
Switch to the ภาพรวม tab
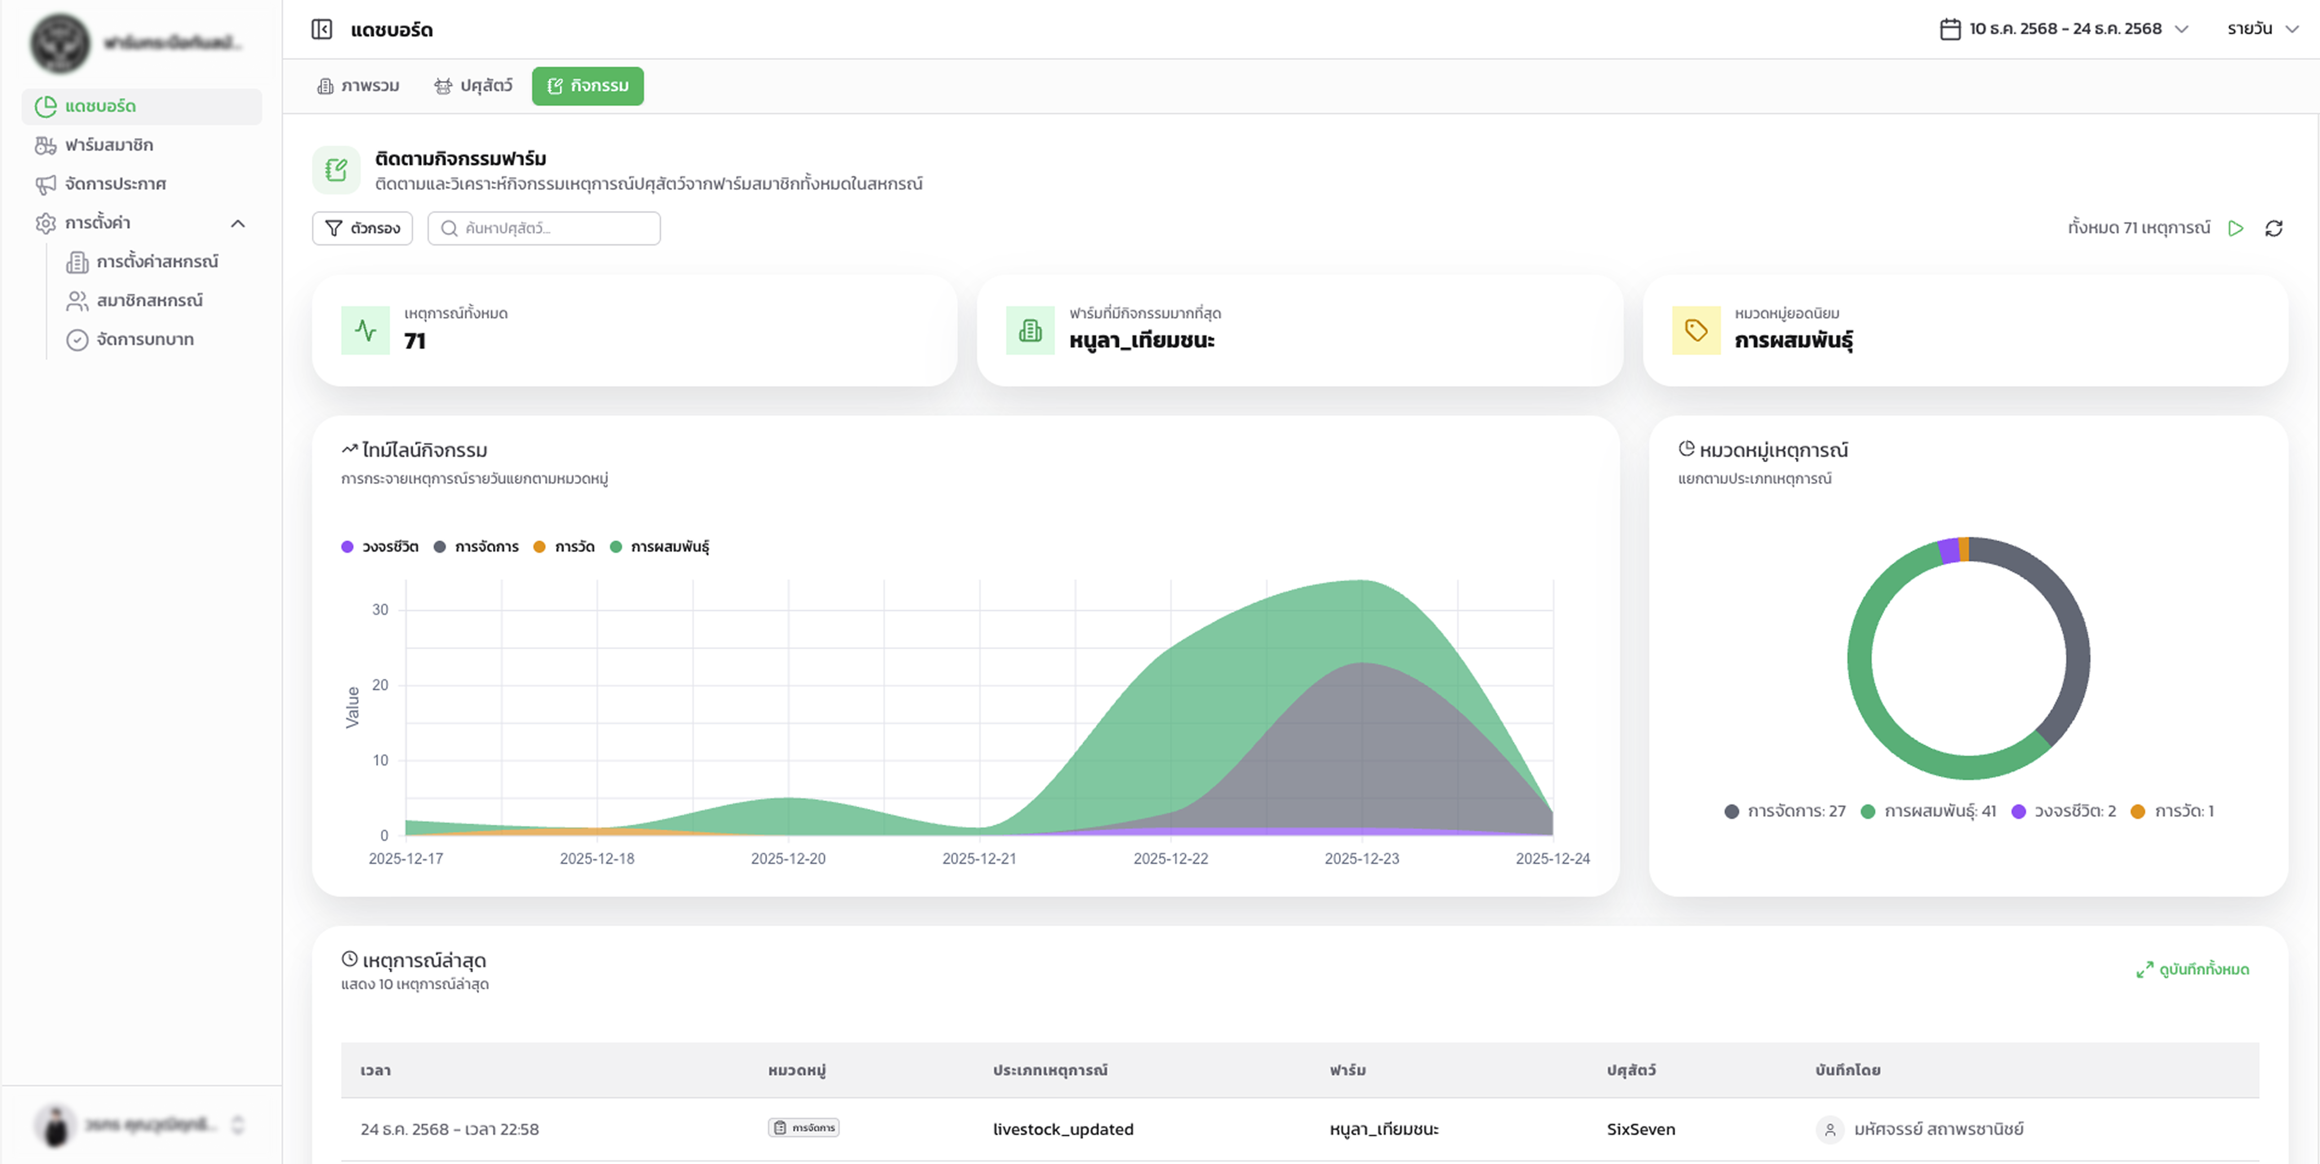[359, 86]
